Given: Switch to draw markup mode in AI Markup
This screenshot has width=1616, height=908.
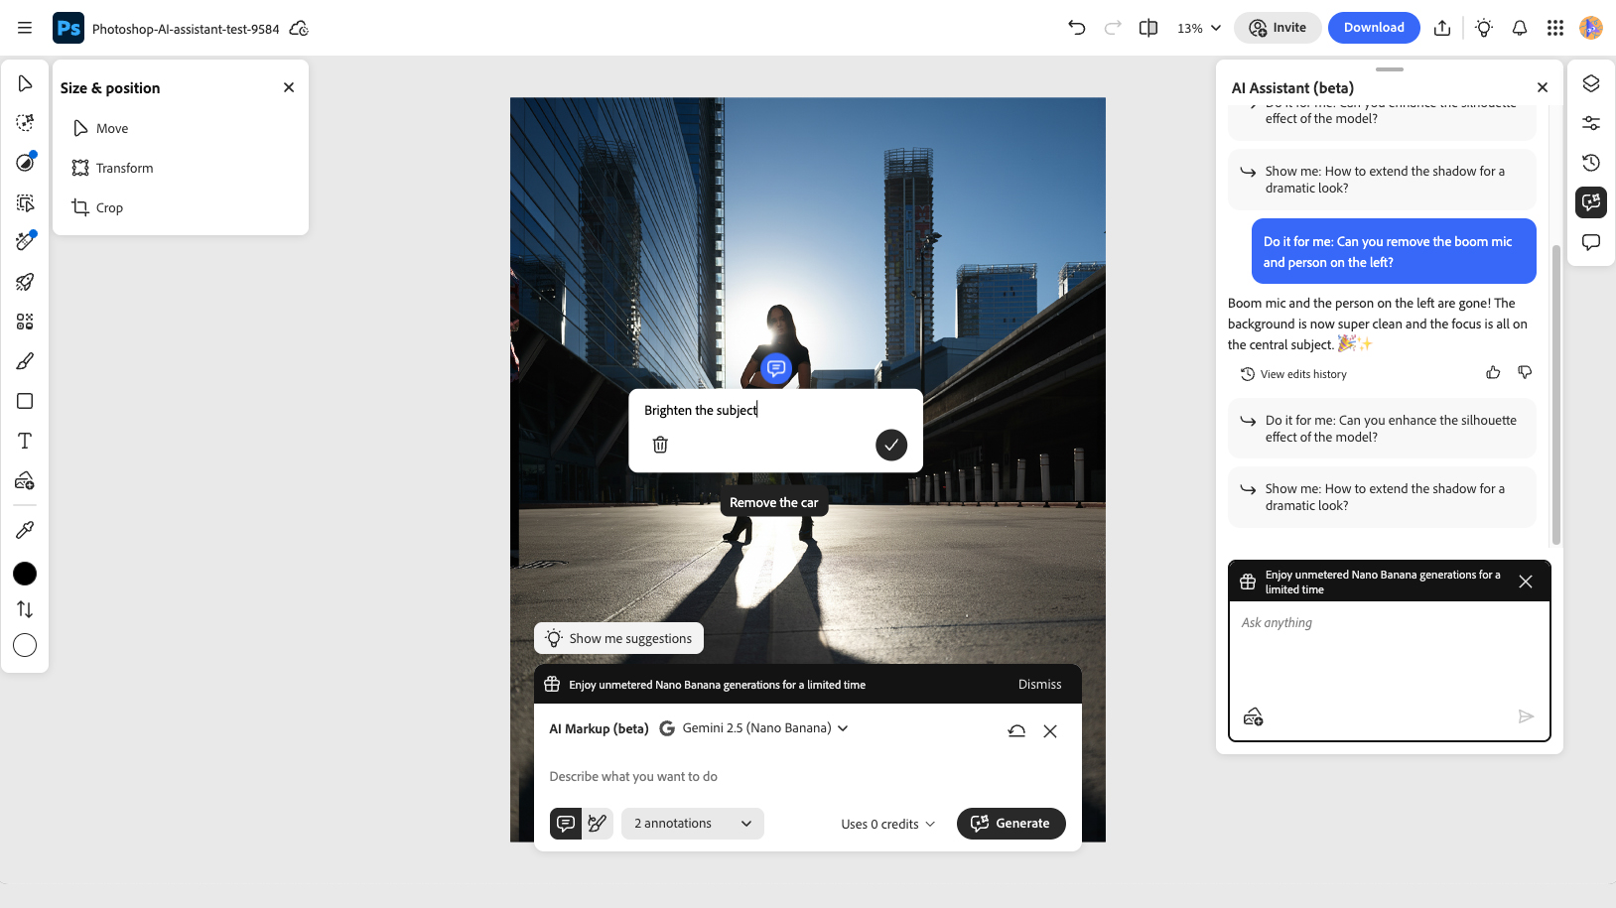Looking at the screenshot, I should [597, 823].
